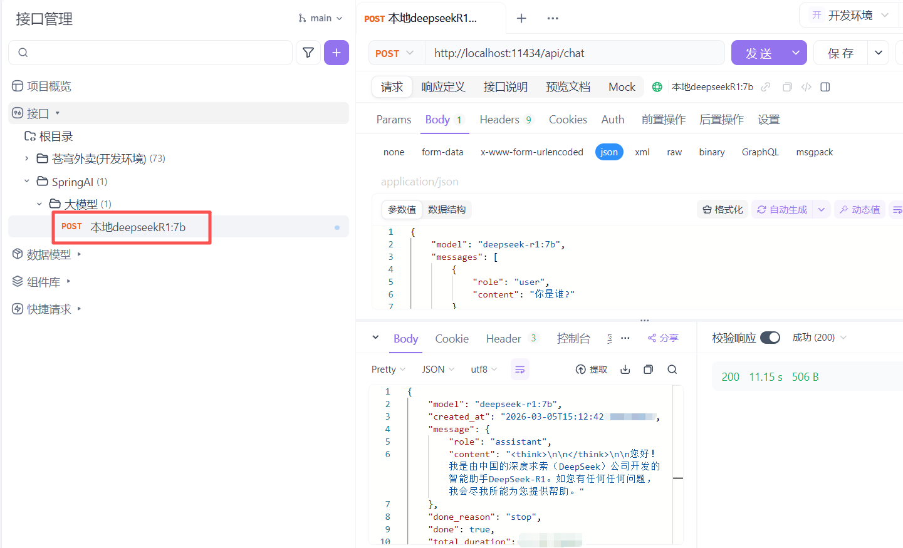Viewport: 903px width, 548px height.
Task: Click 提取 extract button in response
Action: [592, 370]
